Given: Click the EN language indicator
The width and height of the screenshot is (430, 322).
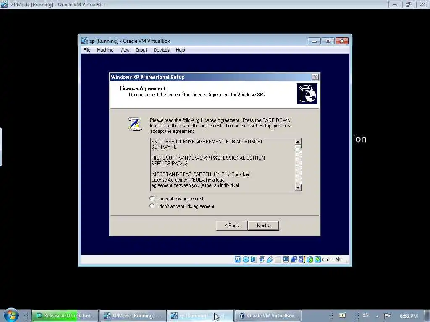Looking at the screenshot, I should (x=365, y=315).
